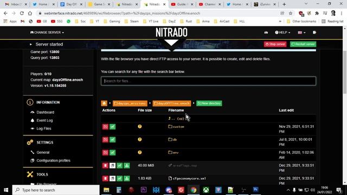Click the question mark size icon for custom folder
This screenshot has height=195, width=347.
pos(140,126)
